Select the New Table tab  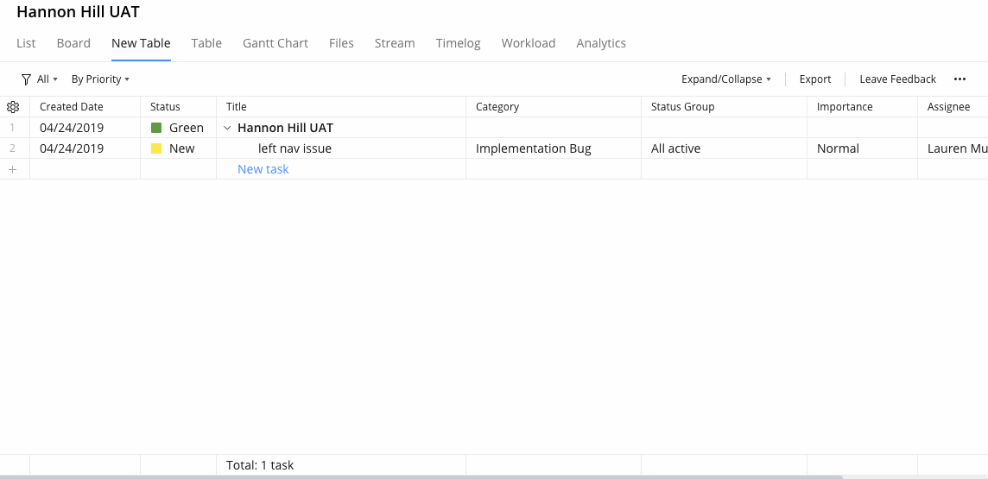coord(141,43)
